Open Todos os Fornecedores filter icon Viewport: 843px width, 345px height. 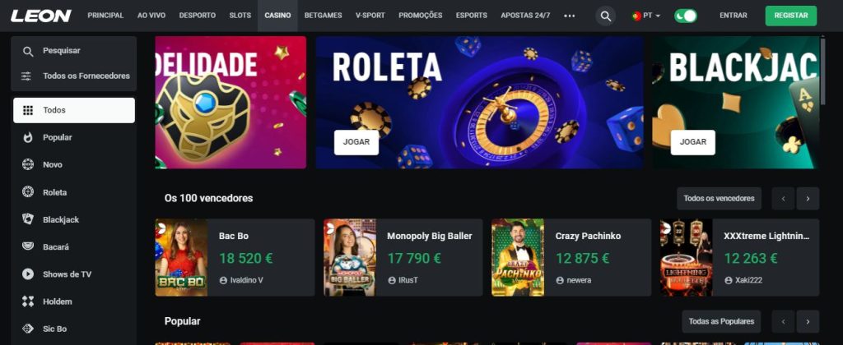point(26,76)
